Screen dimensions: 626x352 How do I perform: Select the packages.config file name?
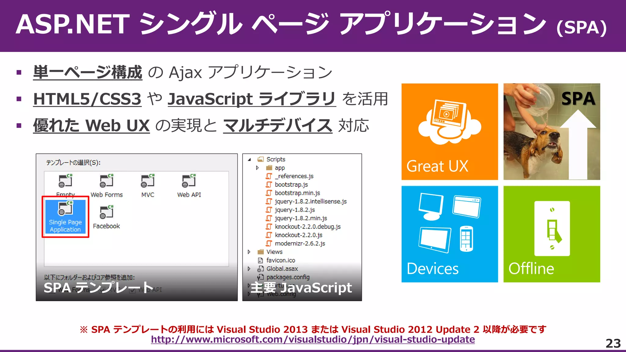tap(288, 277)
